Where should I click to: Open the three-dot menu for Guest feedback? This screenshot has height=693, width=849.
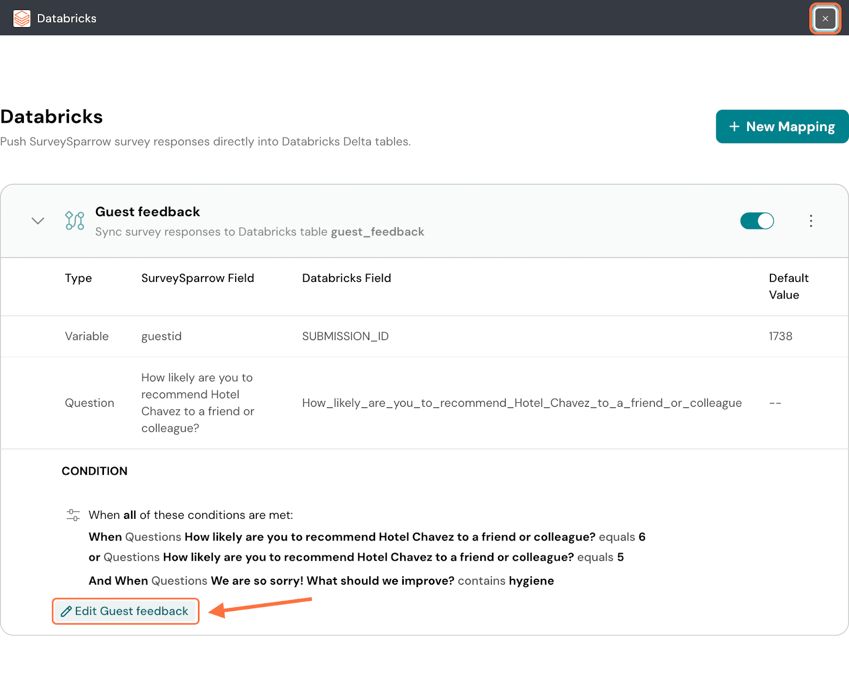[810, 221]
